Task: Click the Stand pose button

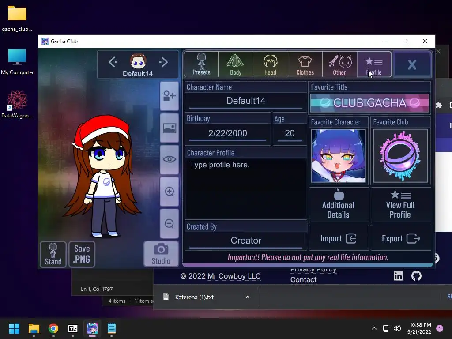Action: (53, 254)
